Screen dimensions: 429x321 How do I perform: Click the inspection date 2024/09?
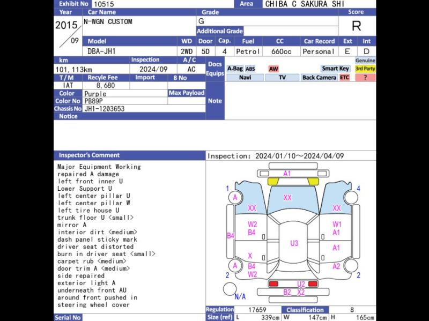coord(153,70)
